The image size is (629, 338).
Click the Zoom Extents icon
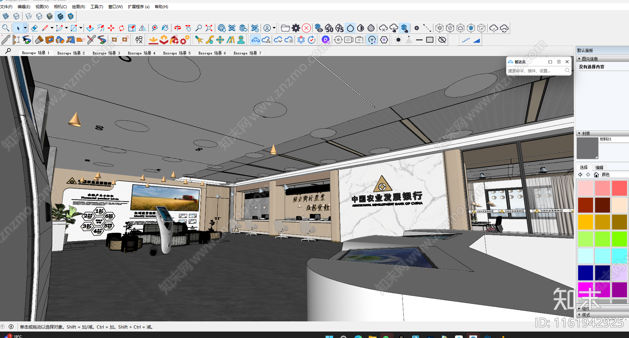click(209, 28)
